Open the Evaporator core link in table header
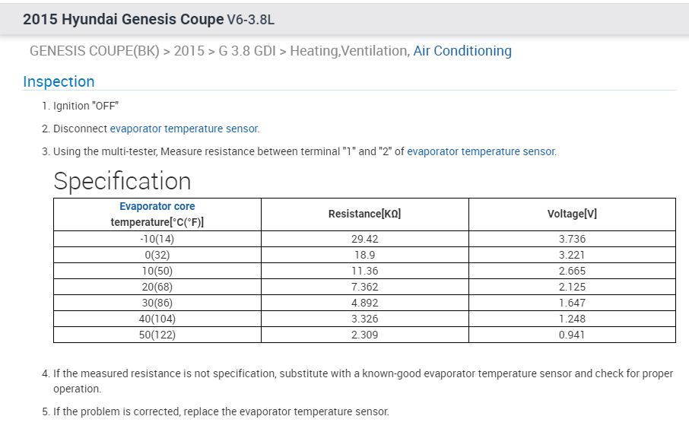 (x=157, y=206)
